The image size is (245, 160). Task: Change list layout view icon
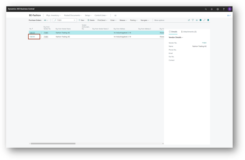197,20
